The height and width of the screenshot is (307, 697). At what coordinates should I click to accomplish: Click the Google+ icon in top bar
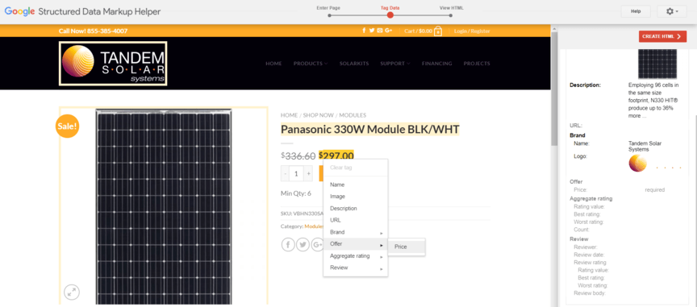coord(389,31)
